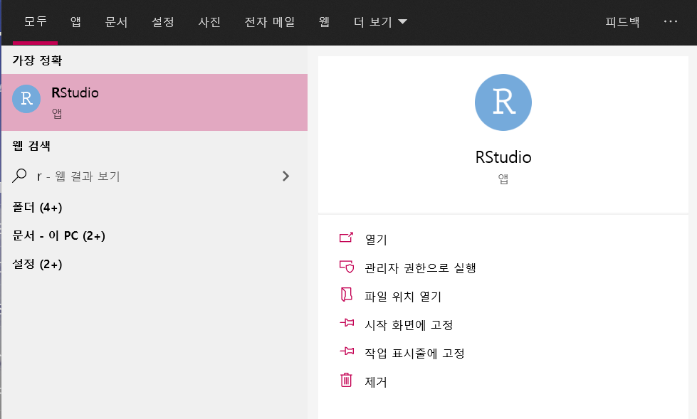This screenshot has width=697, height=419.
Task: Open the 더 보기 dropdown
Action: (380, 22)
